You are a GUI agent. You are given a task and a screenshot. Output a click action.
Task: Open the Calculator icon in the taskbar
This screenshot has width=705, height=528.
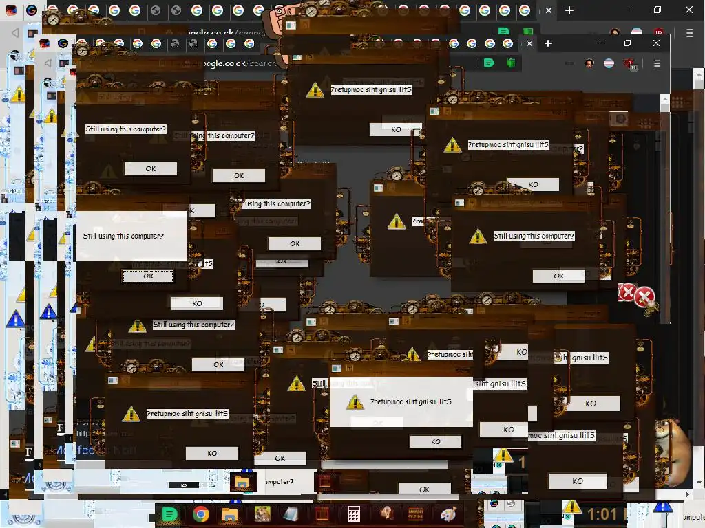(x=353, y=514)
